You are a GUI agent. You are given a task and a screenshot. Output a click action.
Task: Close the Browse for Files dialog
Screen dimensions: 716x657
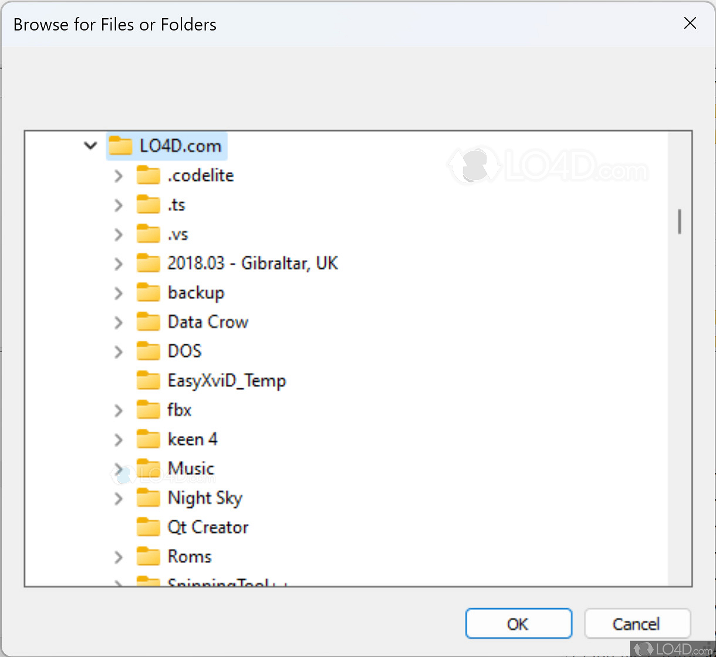(690, 23)
